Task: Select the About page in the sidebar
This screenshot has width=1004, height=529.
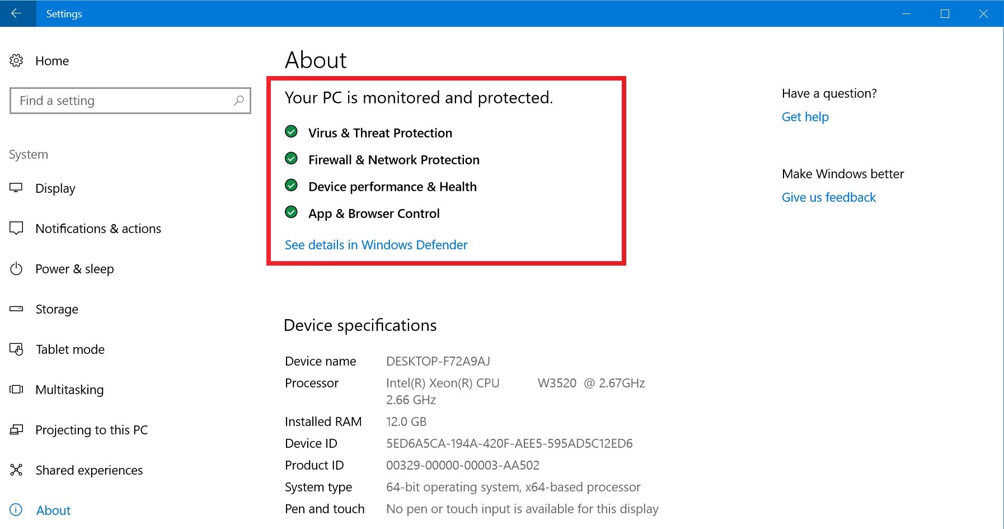Action: (x=53, y=511)
